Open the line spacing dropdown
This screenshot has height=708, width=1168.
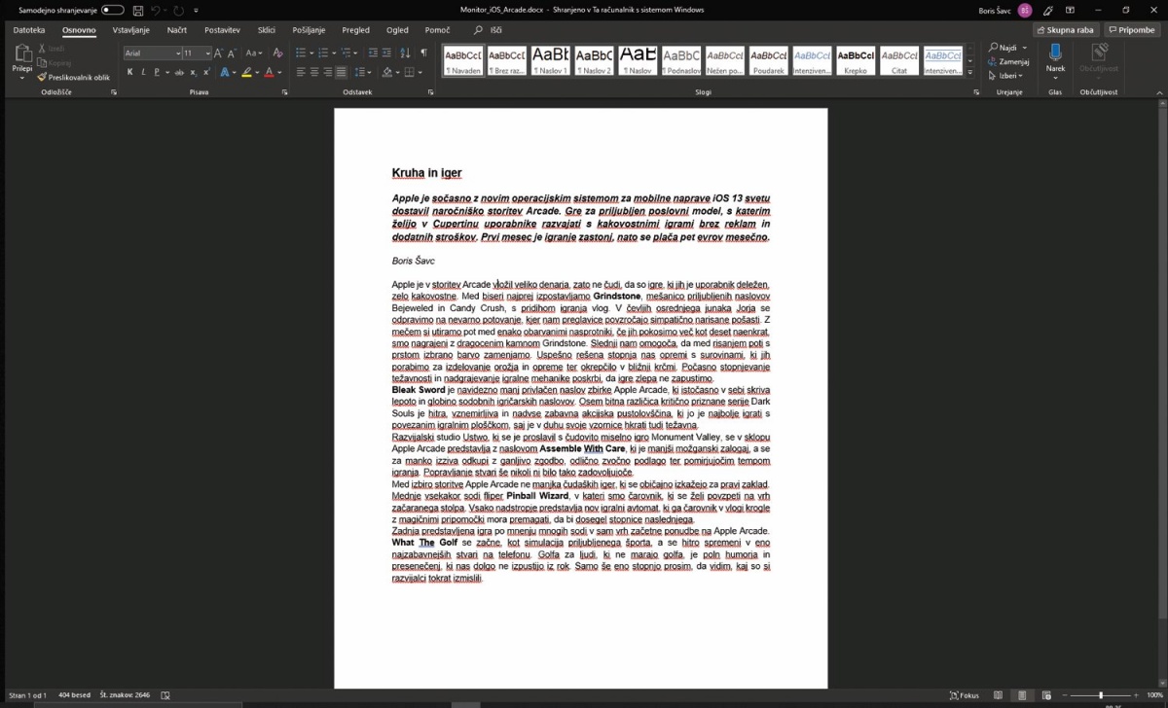click(x=368, y=72)
